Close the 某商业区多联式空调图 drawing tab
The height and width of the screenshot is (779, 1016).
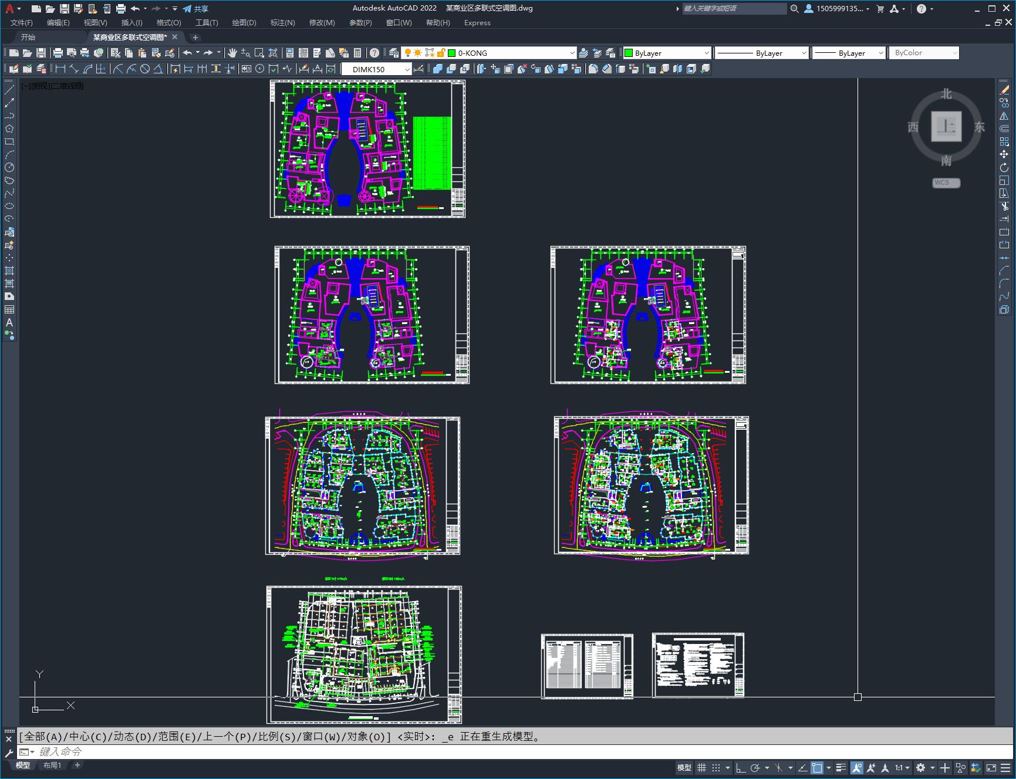tap(174, 37)
